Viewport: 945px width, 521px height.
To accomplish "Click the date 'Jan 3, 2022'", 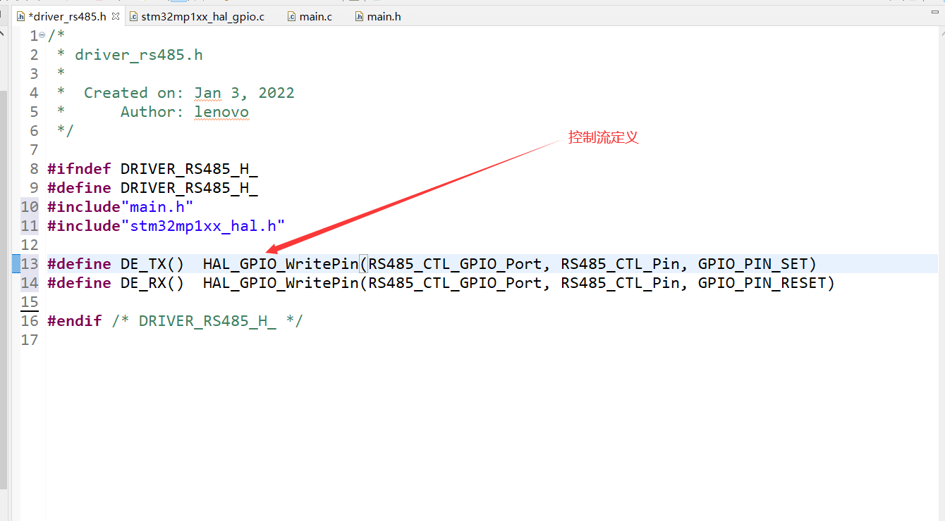I will tap(244, 92).
